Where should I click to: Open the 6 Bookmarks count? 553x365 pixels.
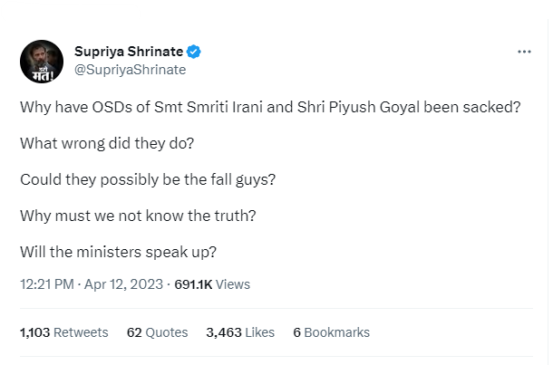[331, 332]
